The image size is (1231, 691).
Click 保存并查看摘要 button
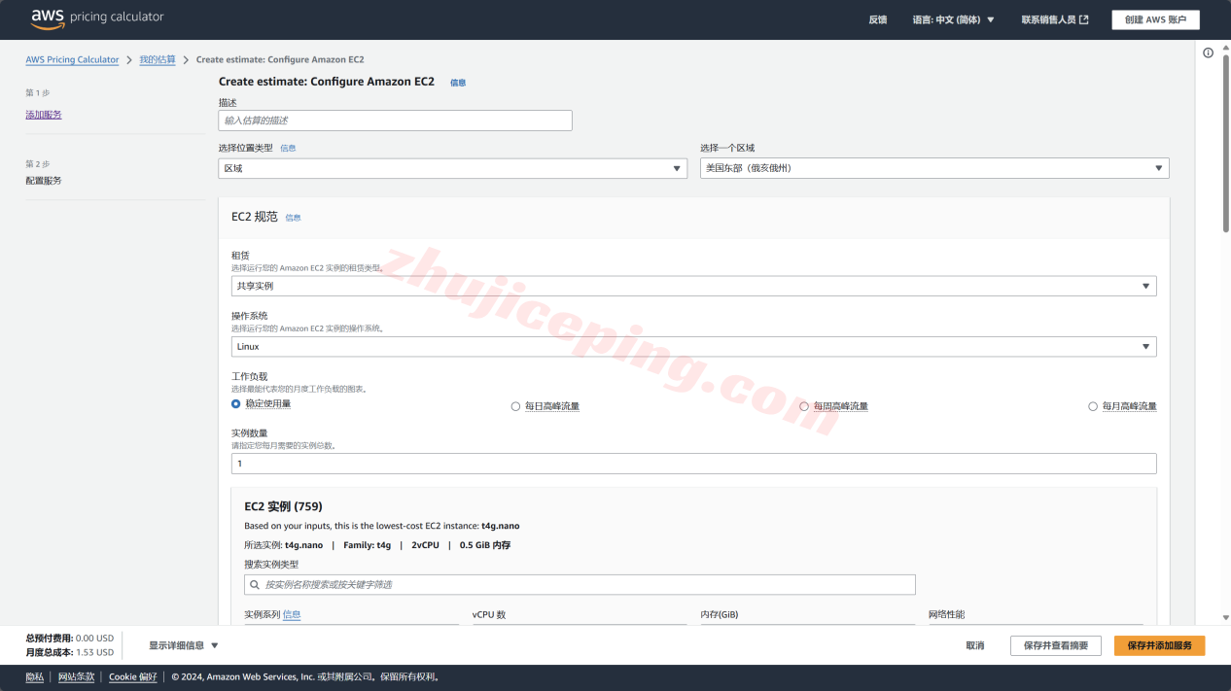[x=1056, y=645]
